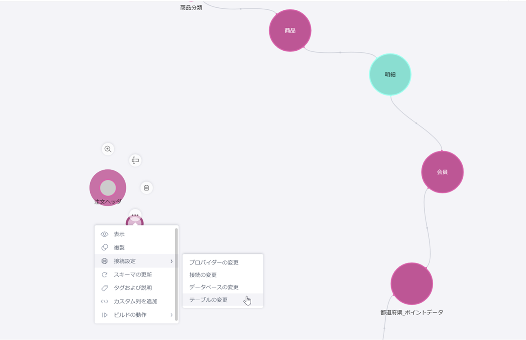Select the 都道府県_ポイントデータ node circle
The height and width of the screenshot is (340, 526).
[x=411, y=284]
